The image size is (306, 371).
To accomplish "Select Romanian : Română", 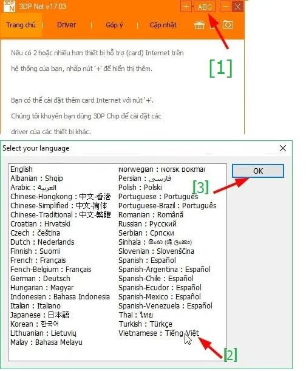I will click(x=151, y=214).
